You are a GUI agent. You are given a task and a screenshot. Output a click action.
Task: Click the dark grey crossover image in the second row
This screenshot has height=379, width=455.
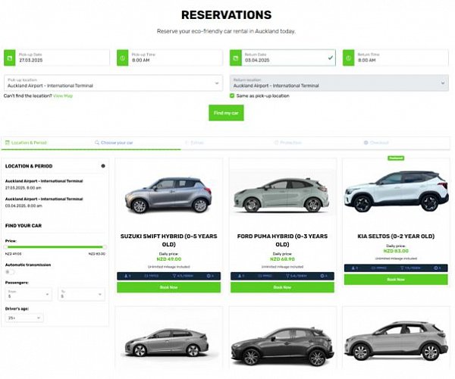(x=282, y=346)
